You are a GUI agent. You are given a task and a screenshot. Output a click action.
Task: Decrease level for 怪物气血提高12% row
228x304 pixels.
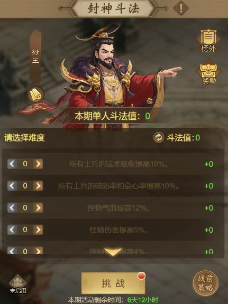[x=12, y=207]
